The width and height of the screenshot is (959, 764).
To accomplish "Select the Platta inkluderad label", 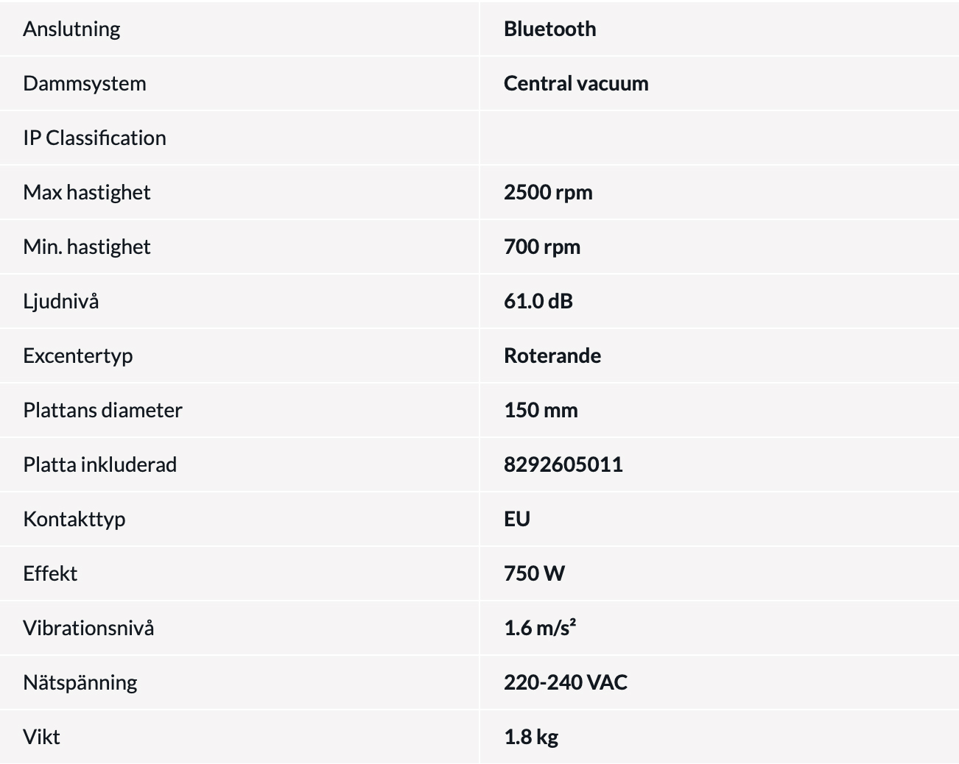I will click(100, 464).
